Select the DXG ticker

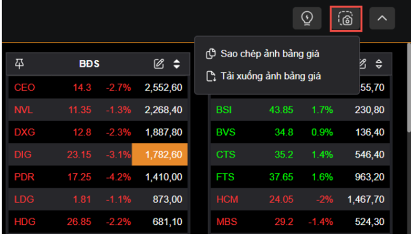point(24,132)
